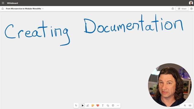Open the settings gear
This screenshot has height=109, width=194.
tap(191, 9)
